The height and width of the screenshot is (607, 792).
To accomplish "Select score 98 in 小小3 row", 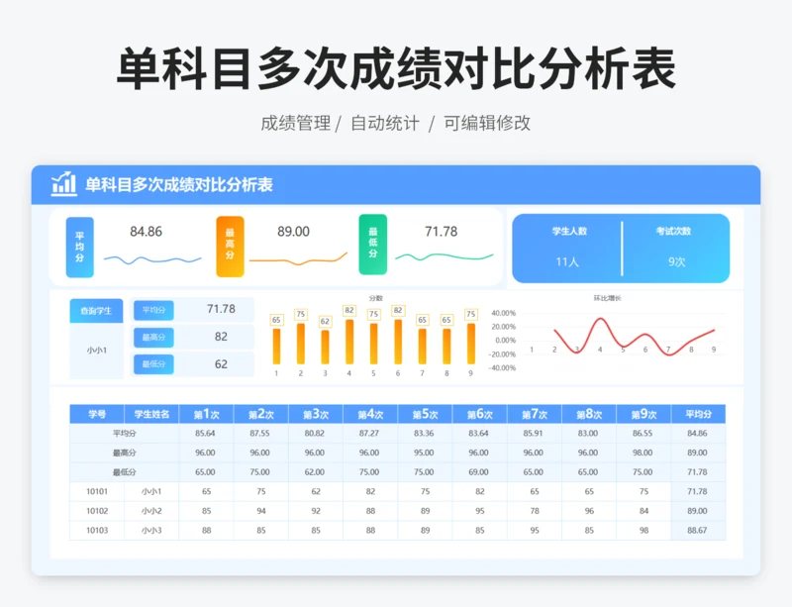I will pos(643,530).
